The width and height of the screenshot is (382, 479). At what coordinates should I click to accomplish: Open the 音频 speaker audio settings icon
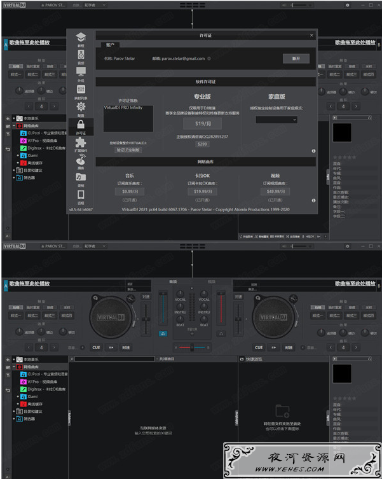tap(81, 55)
